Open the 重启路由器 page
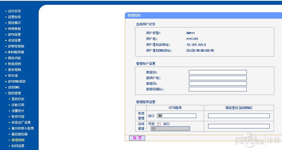 [19, 134]
